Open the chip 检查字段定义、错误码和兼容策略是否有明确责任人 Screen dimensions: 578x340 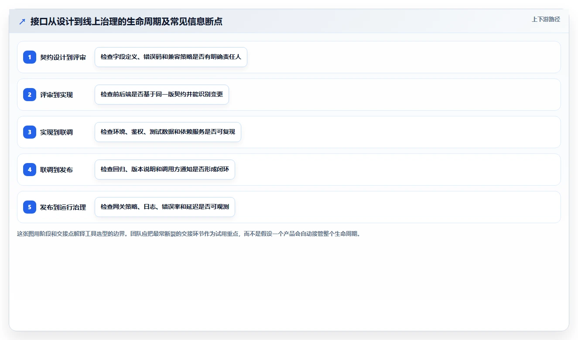click(x=171, y=57)
